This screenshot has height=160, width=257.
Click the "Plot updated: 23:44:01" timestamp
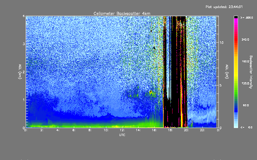point(224,7)
